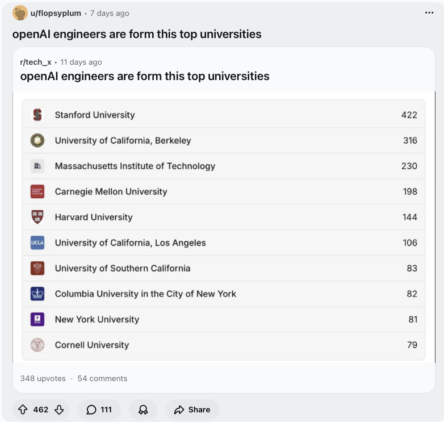Click the Columbia University crown logo
The height and width of the screenshot is (422, 444).
pos(37,294)
